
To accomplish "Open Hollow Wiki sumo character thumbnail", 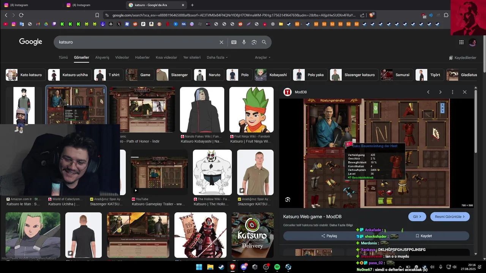I will pos(212,173).
